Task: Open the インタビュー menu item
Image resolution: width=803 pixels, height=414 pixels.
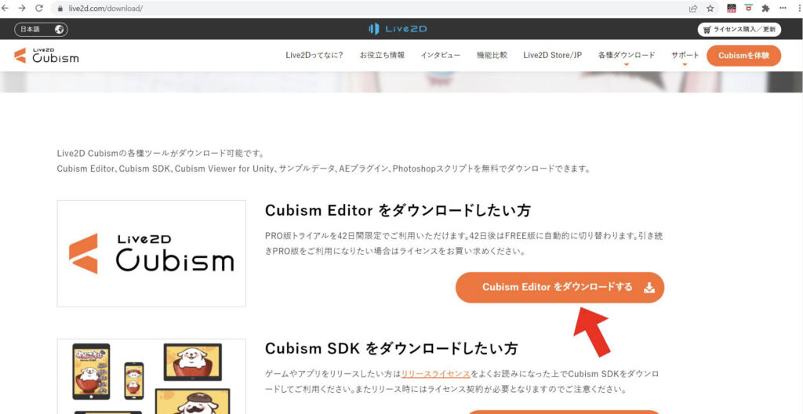Action: [441, 56]
